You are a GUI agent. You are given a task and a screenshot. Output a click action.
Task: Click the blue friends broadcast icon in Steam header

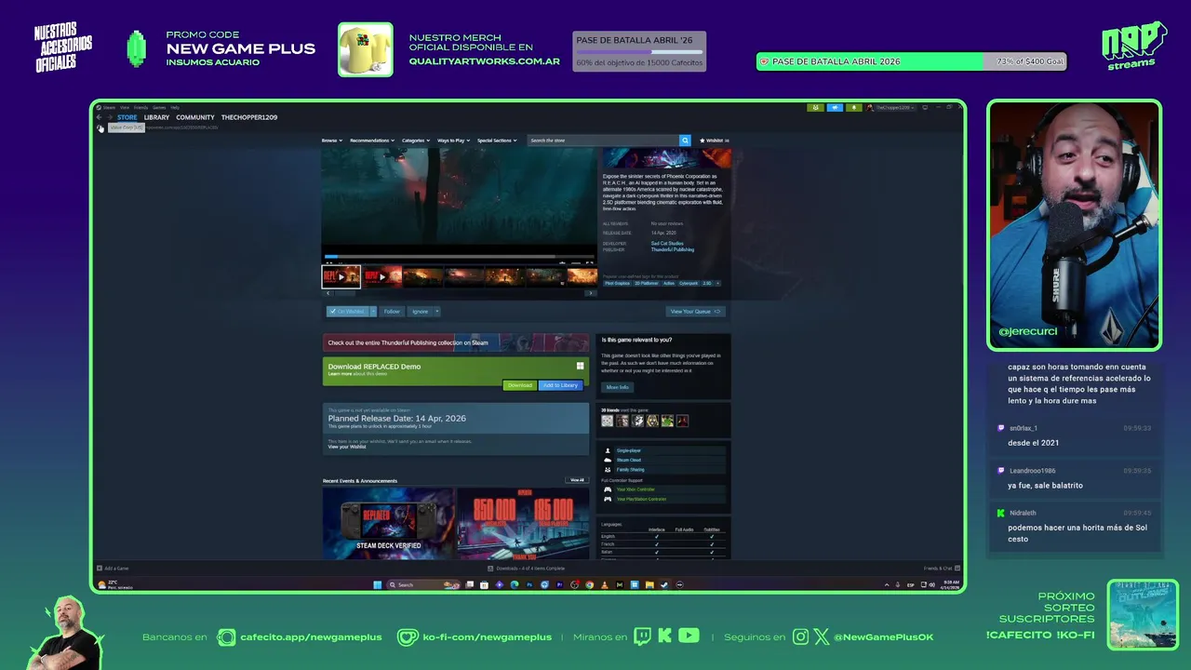tap(835, 107)
